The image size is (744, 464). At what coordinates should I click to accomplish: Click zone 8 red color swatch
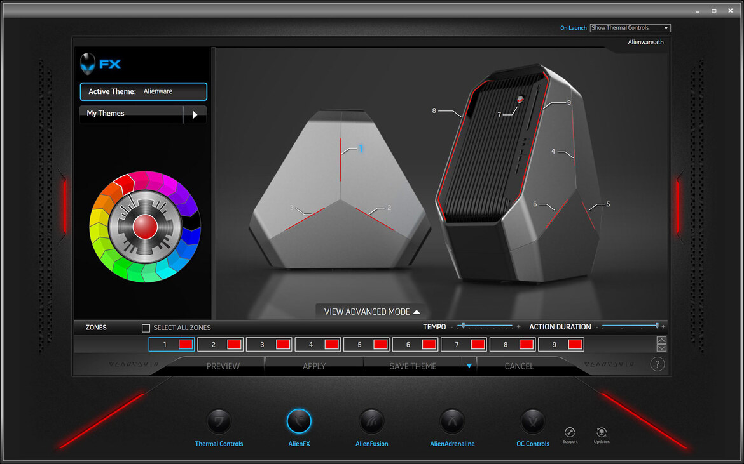point(527,344)
